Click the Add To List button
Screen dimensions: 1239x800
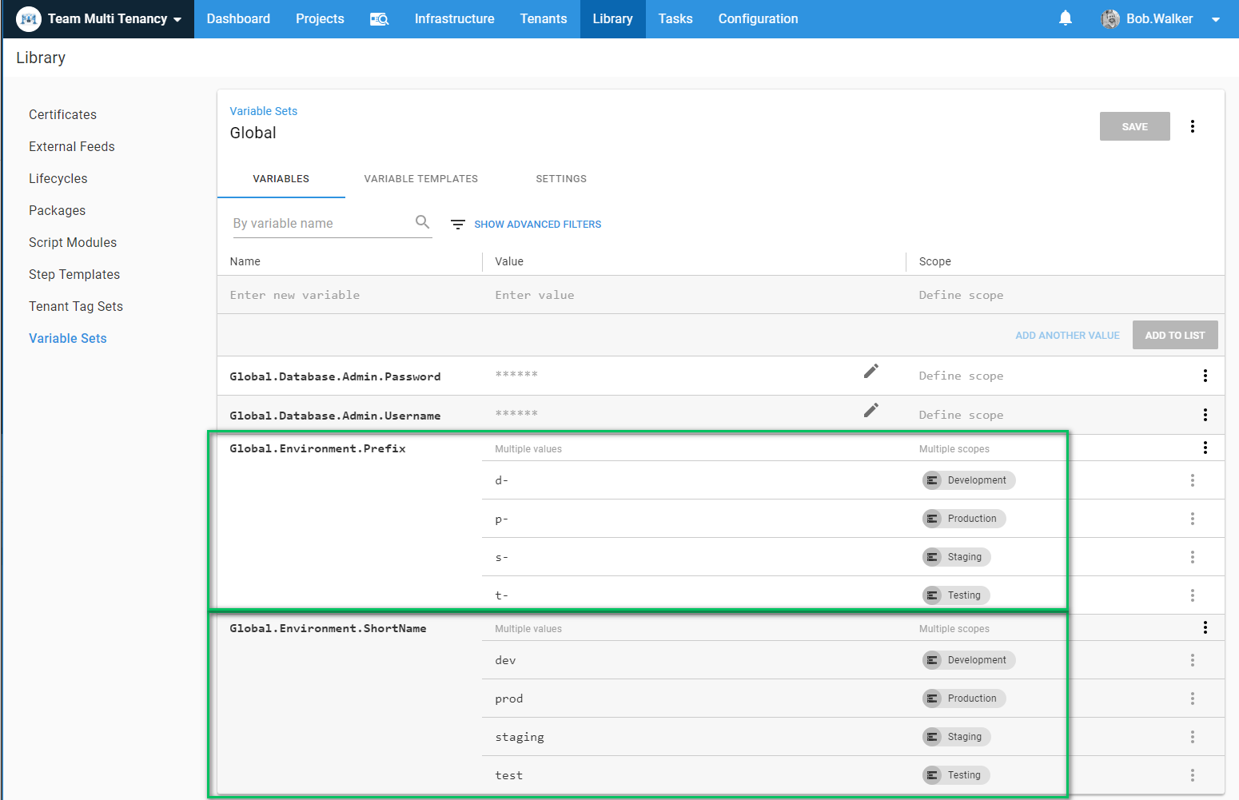pyautogui.click(x=1174, y=335)
